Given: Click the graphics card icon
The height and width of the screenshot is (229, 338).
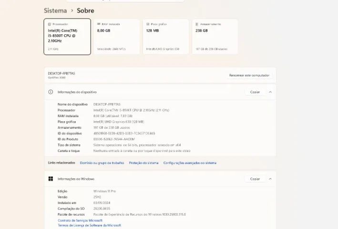Looking at the screenshot, I should click(x=148, y=24).
